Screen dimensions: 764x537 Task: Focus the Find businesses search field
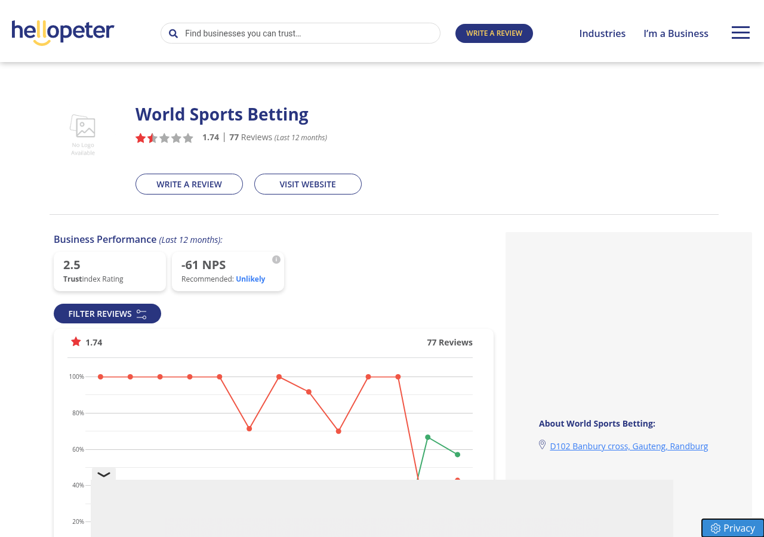[300, 33]
